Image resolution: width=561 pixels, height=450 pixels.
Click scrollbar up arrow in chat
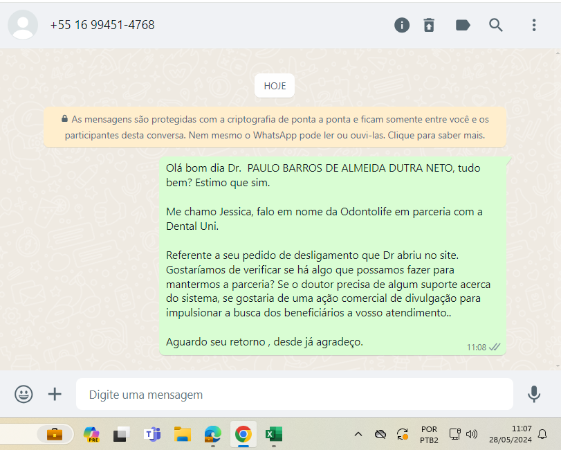[558, 53]
